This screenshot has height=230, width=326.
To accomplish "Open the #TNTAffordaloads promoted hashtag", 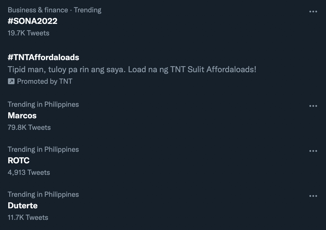I will click(43, 57).
